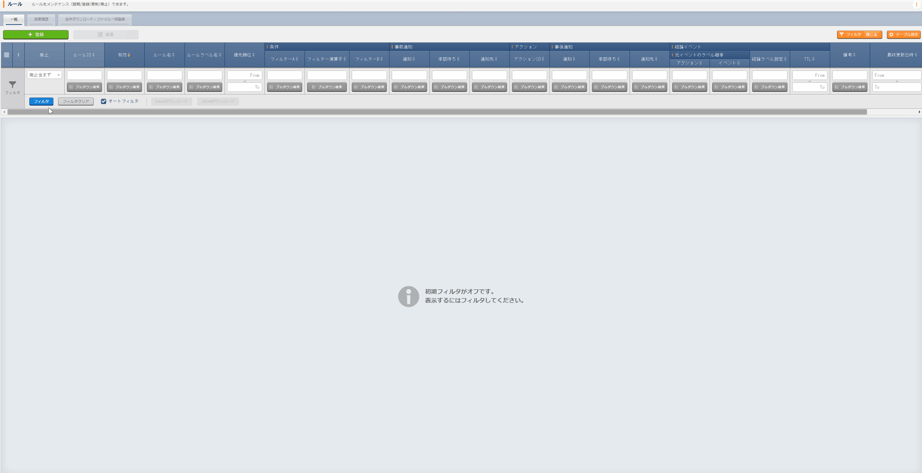Click the three-dot menu icon in table header

(x=18, y=55)
